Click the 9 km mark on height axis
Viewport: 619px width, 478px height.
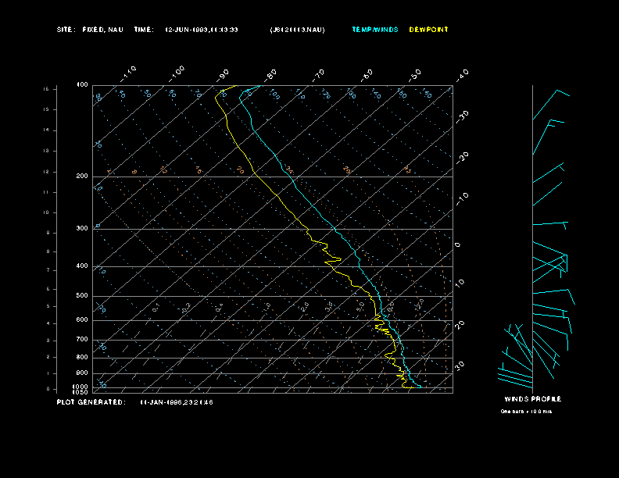point(48,233)
